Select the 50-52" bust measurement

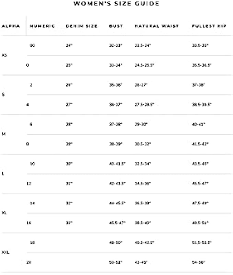tap(115, 262)
